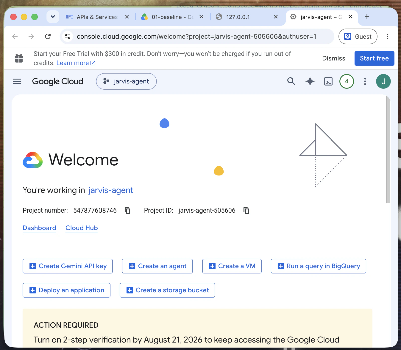Go to the Dashboard link
401x350 pixels.
pos(39,228)
